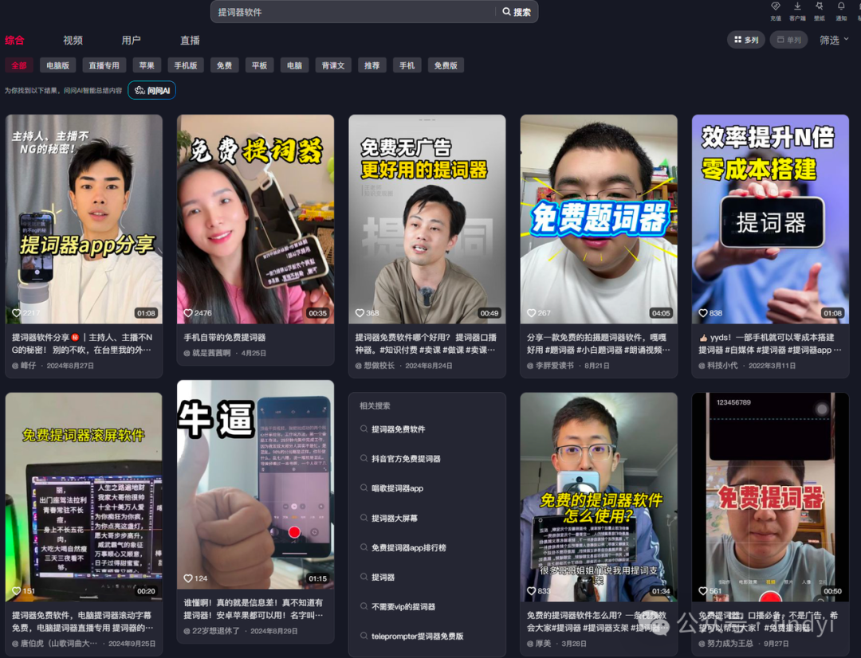861x658 pixels.
Task: Filter results by 电脑版 chip
Action: [x=57, y=65]
